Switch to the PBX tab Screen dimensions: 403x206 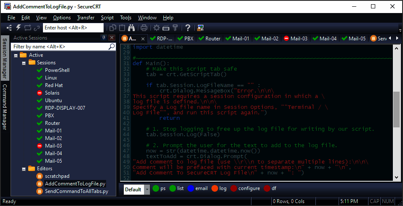(186, 39)
